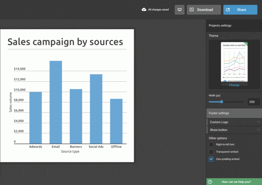Viewport: 262px width, 185px height.
Task: Enable the Transparent embed checkbox
Action: 211,152
